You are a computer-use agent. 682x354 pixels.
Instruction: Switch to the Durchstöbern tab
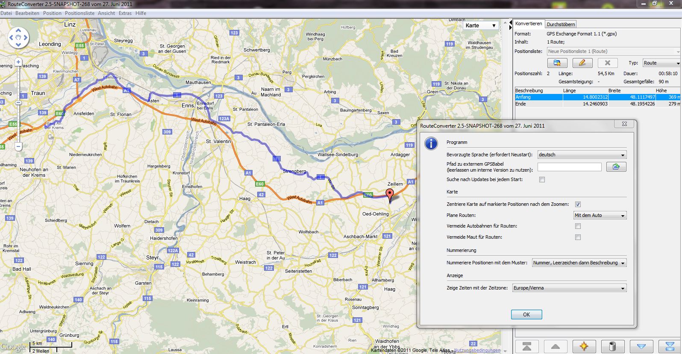pos(561,24)
